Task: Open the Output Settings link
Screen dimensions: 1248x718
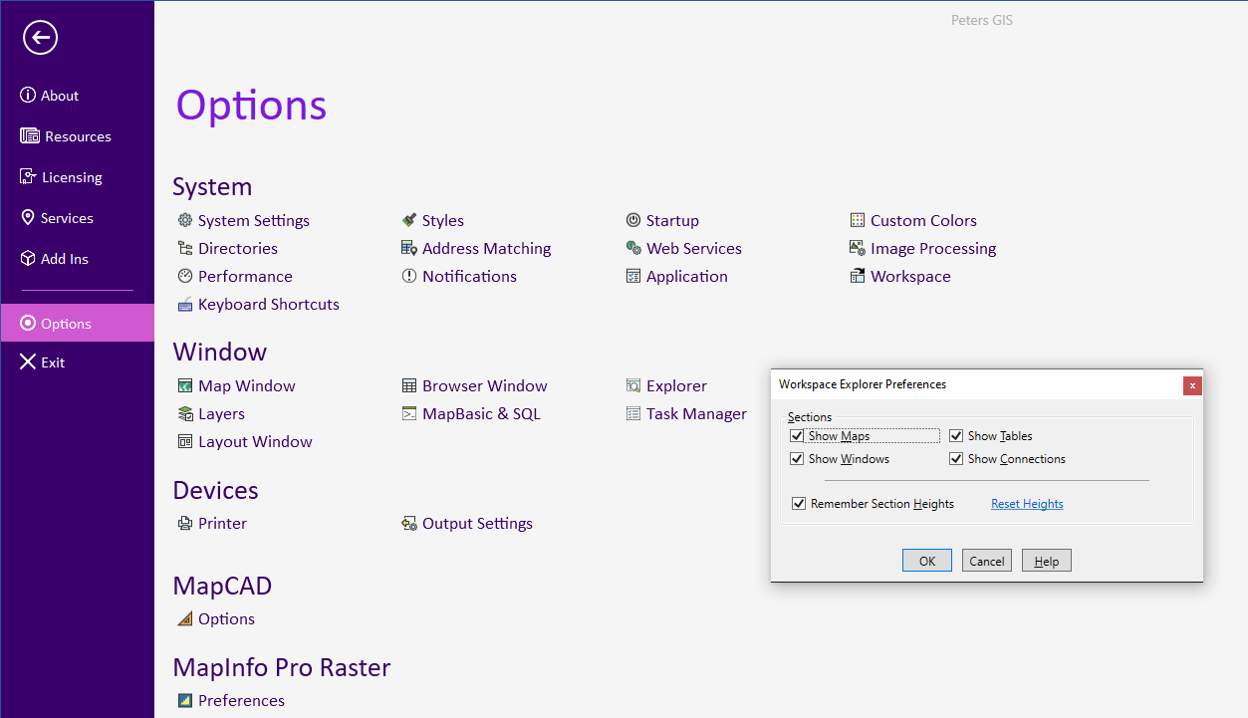Action: click(477, 523)
